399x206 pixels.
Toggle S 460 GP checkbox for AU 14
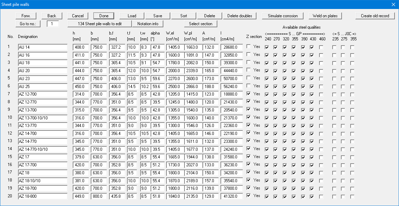(x=321, y=47)
